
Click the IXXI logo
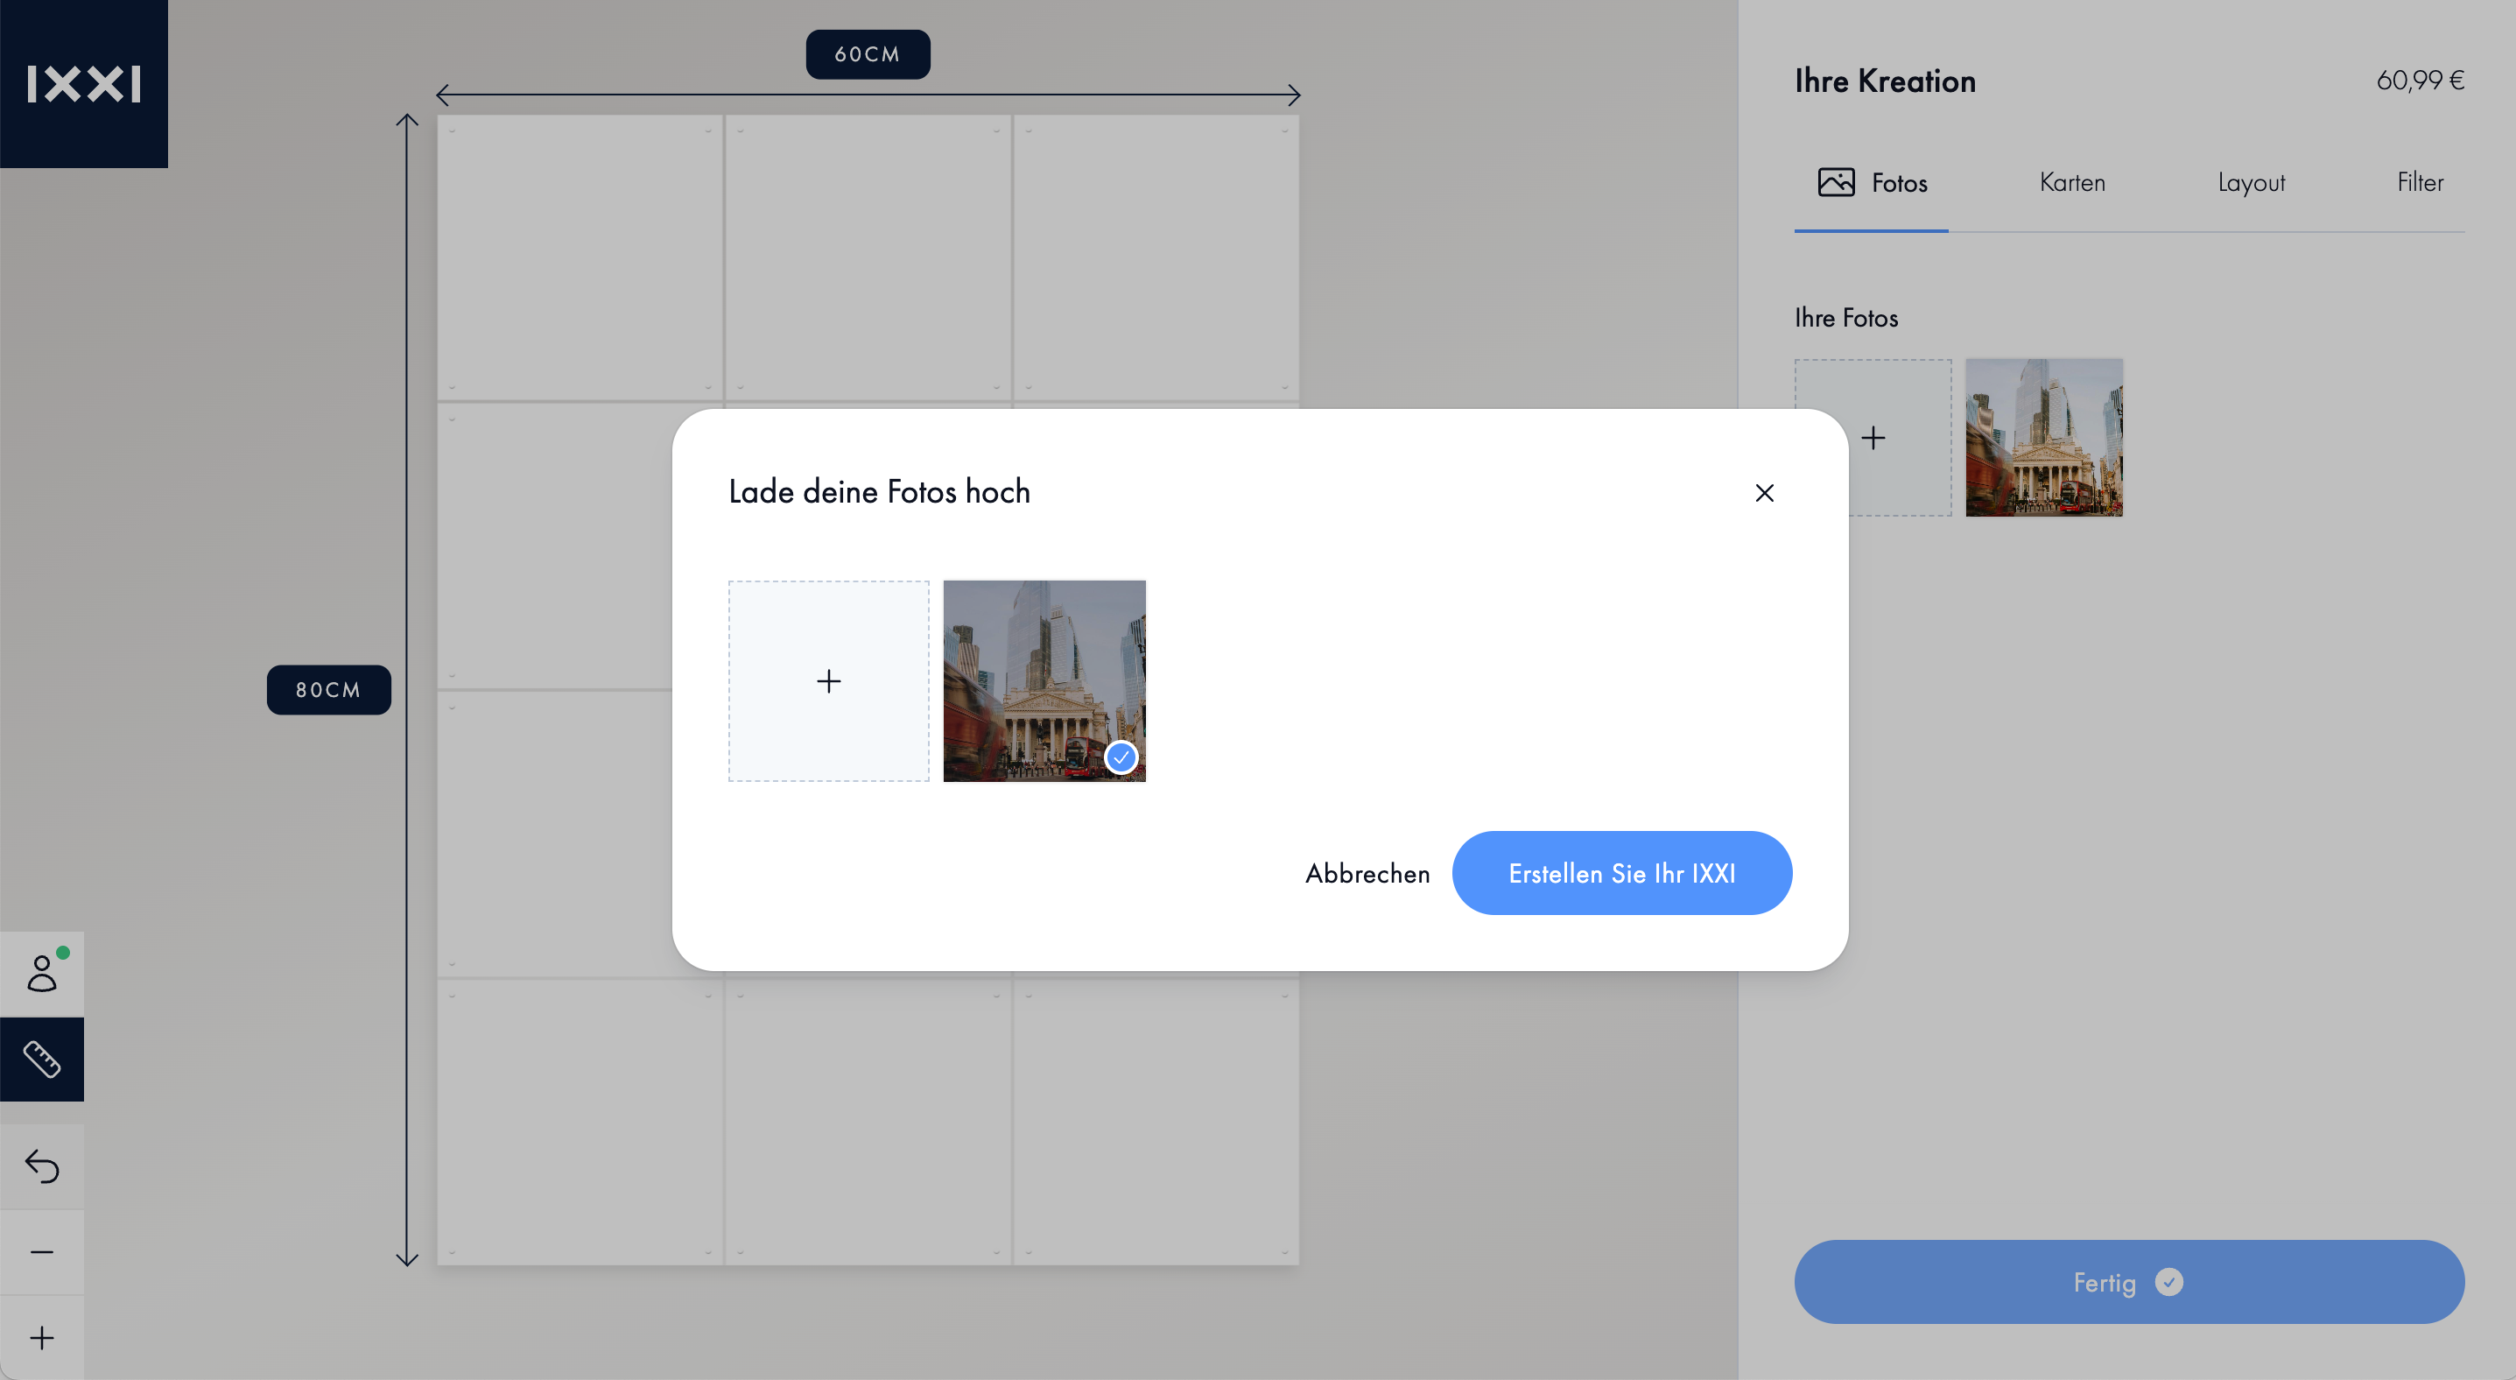tap(84, 84)
